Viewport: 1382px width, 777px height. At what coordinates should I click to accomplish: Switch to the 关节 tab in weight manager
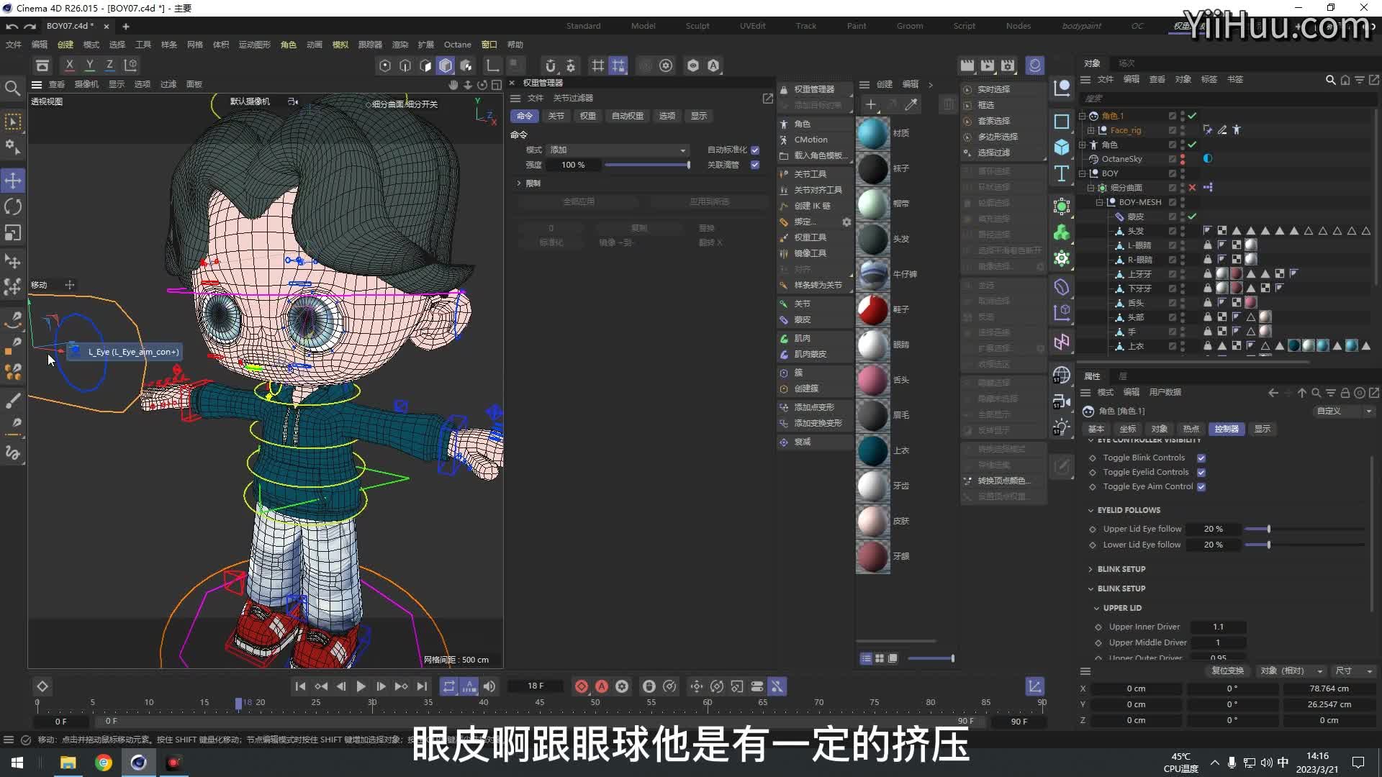pyautogui.click(x=556, y=116)
